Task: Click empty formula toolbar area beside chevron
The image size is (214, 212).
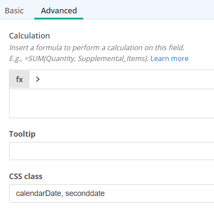Action: 127,79
